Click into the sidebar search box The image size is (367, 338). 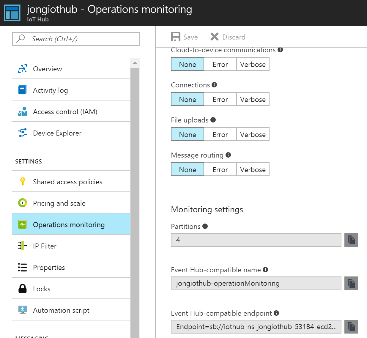click(x=80, y=39)
